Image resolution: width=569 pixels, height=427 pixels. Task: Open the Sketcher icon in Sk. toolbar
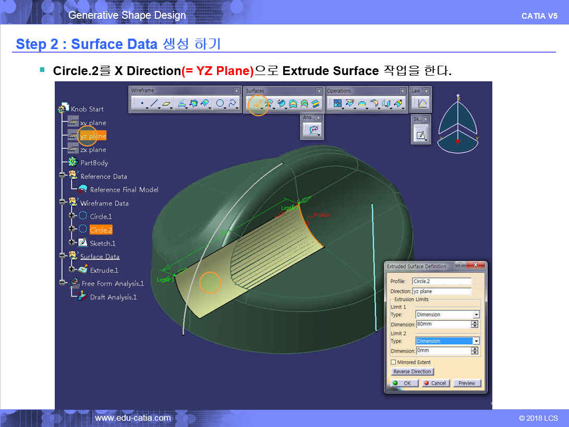point(420,136)
